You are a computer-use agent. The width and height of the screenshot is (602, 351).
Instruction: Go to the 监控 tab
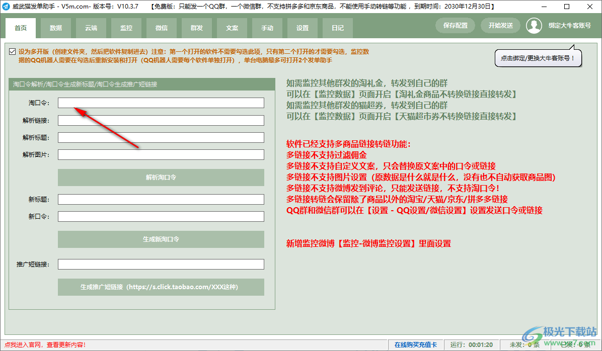126,28
